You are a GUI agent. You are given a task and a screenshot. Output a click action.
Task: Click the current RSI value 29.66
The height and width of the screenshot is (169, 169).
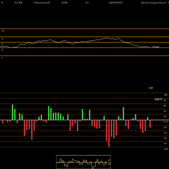click(155, 47)
